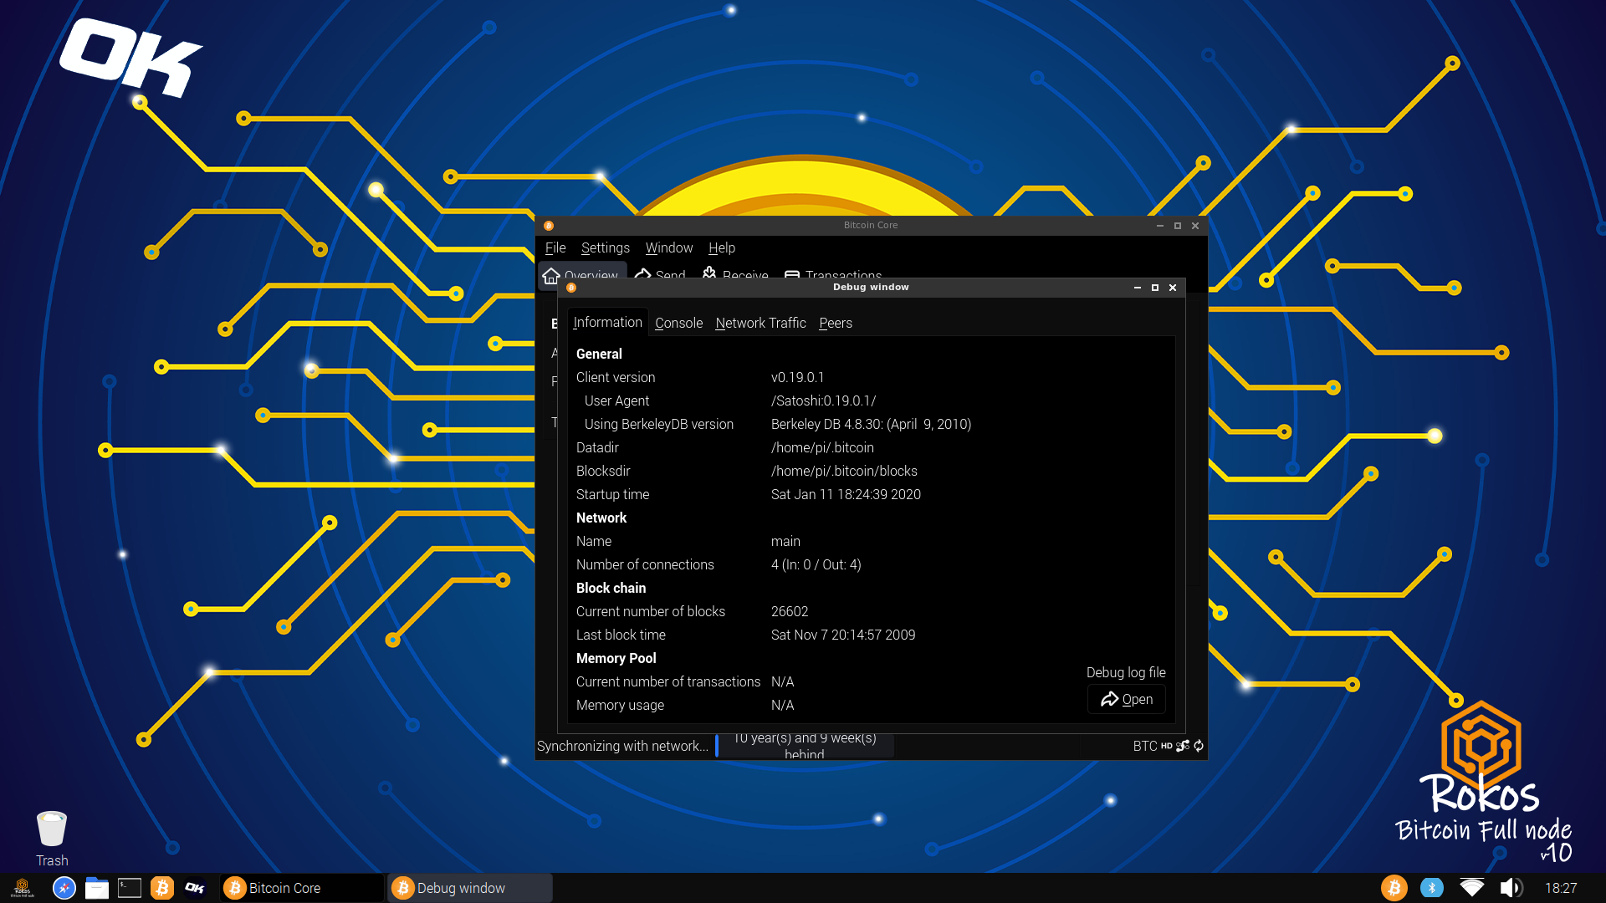Click the Bitcoin tray icon
The width and height of the screenshot is (1606, 903).
[1394, 888]
